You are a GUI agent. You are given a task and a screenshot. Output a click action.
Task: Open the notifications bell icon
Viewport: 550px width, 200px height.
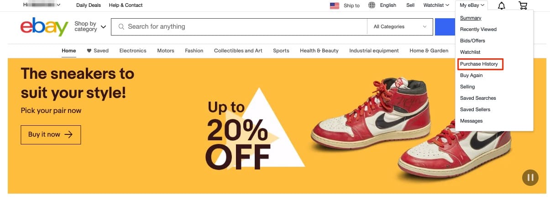tap(501, 5)
